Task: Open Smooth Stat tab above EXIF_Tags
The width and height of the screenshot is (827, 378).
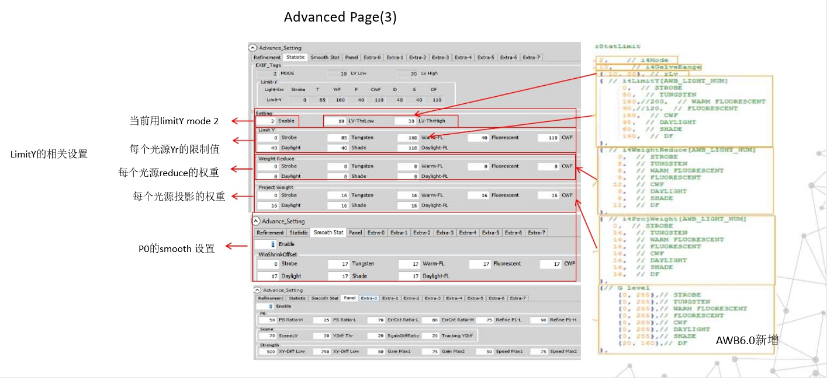Action: click(325, 58)
